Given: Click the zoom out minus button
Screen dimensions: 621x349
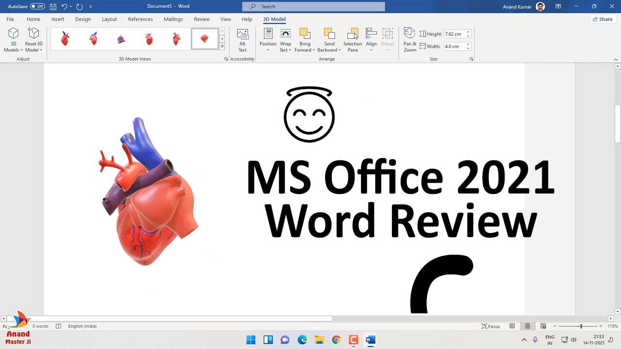Looking at the screenshot, I should click(555, 326).
